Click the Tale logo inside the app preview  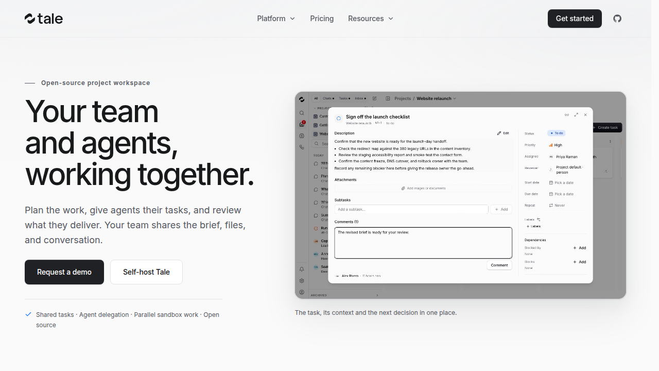point(302,99)
